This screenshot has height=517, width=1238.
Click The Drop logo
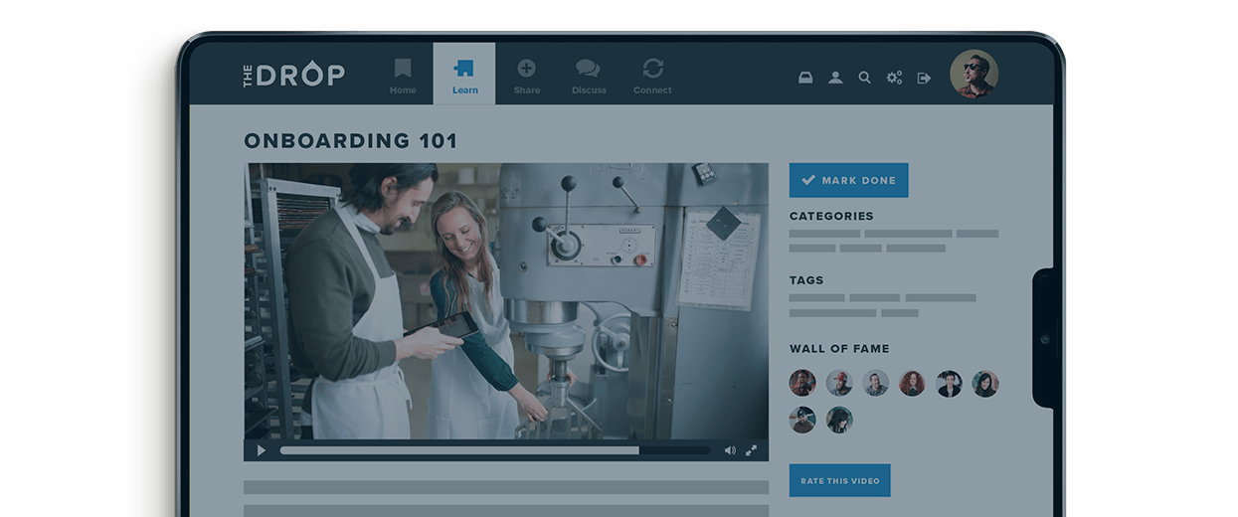click(x=293, y=75)
